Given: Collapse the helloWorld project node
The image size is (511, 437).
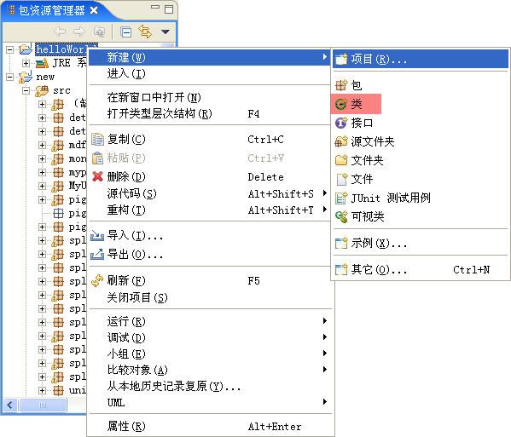Looking at the screenshot, I should click(x=10, y=49).
